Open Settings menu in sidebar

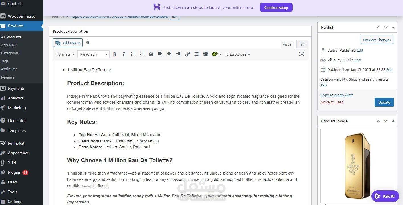point(22,202)
